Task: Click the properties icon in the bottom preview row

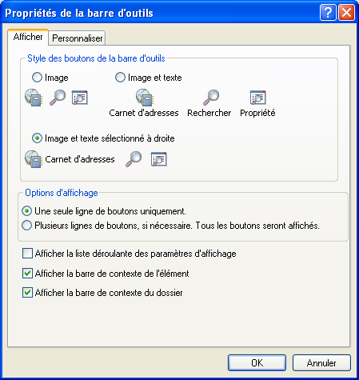Action: point(159,159)
